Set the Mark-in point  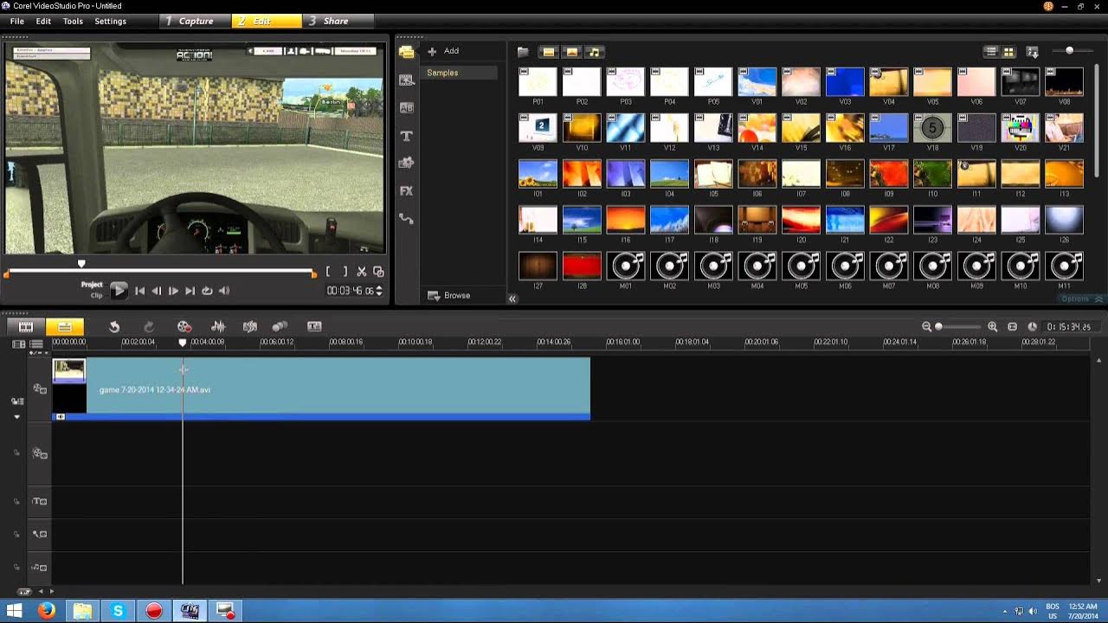328,272
